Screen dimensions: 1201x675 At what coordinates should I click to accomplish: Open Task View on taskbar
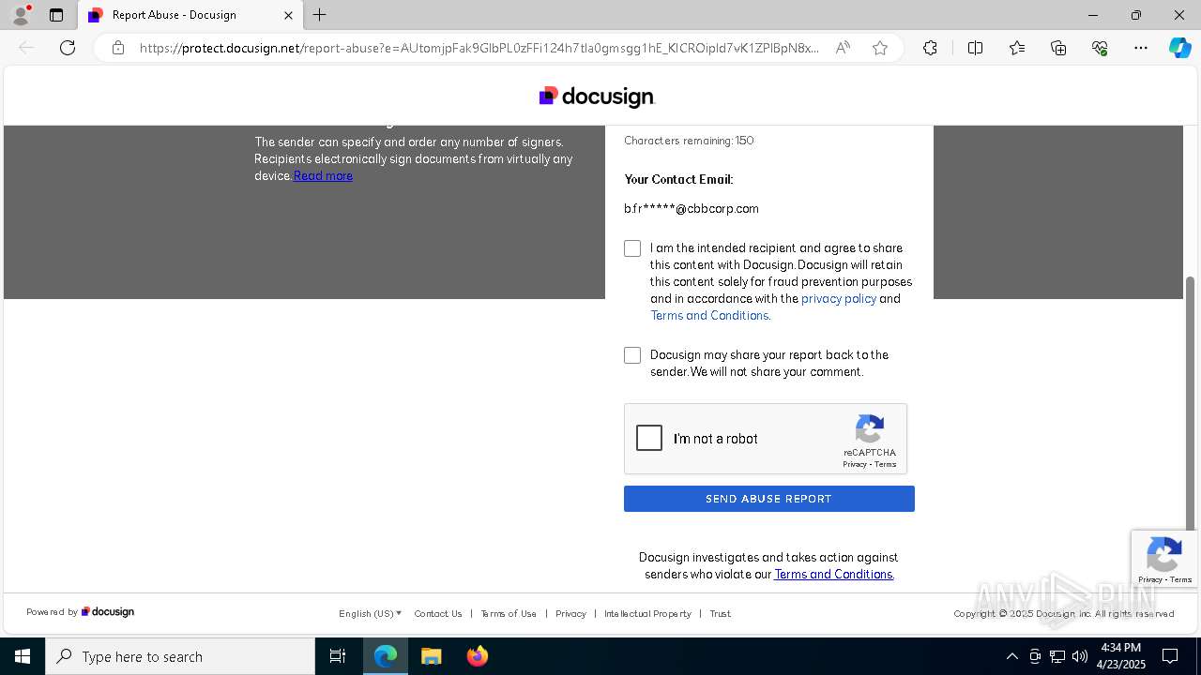click(338, 656)
